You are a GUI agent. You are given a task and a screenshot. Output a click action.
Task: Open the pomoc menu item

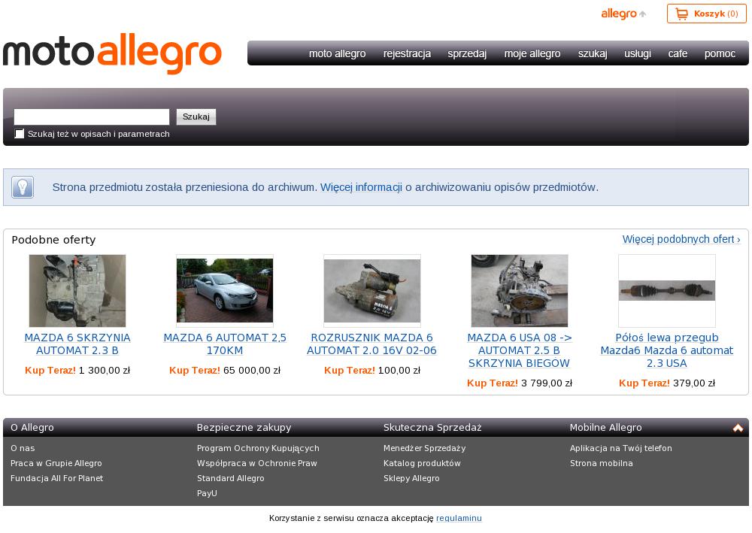(720, 53)
